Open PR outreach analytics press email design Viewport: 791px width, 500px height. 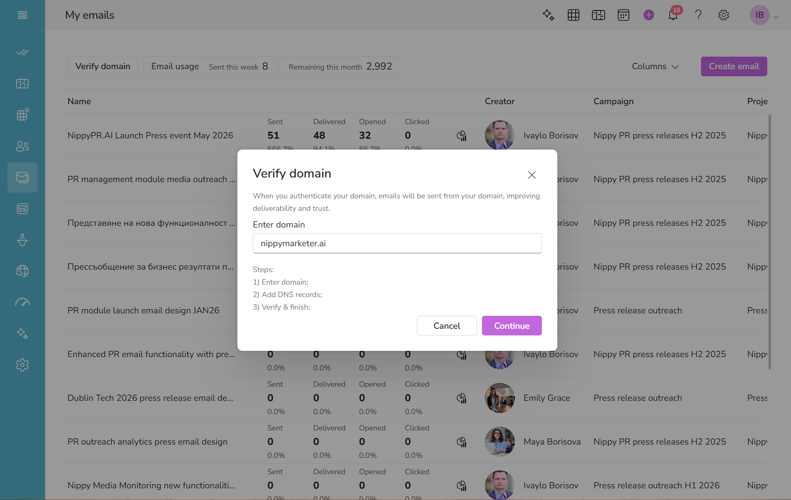(147, 442)
